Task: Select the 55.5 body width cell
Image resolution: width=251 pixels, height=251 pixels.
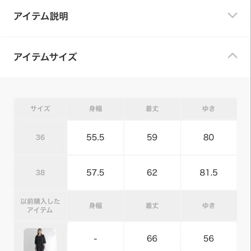Action: (x=95, y=137)
